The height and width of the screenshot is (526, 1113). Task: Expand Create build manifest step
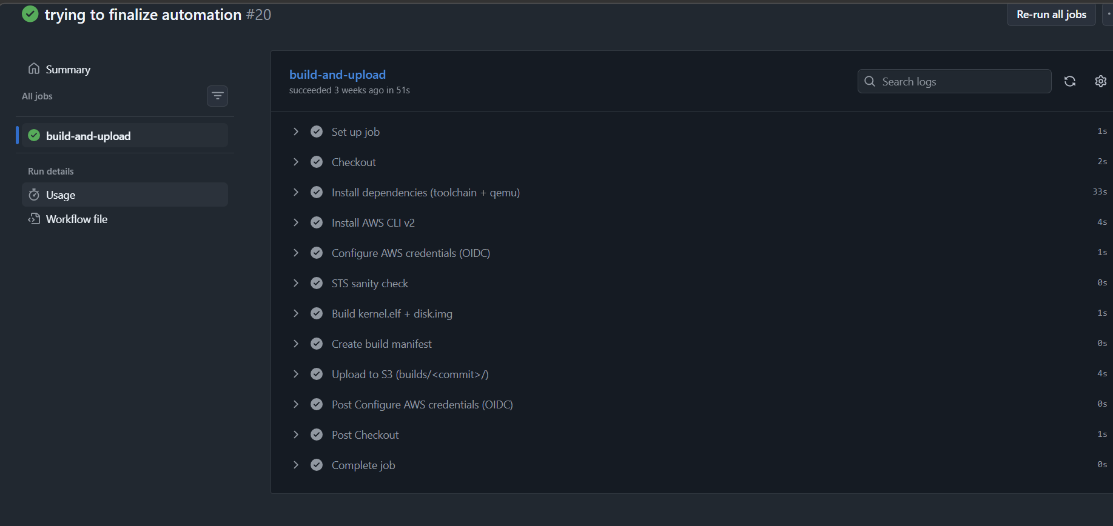(x=296, y=344)
